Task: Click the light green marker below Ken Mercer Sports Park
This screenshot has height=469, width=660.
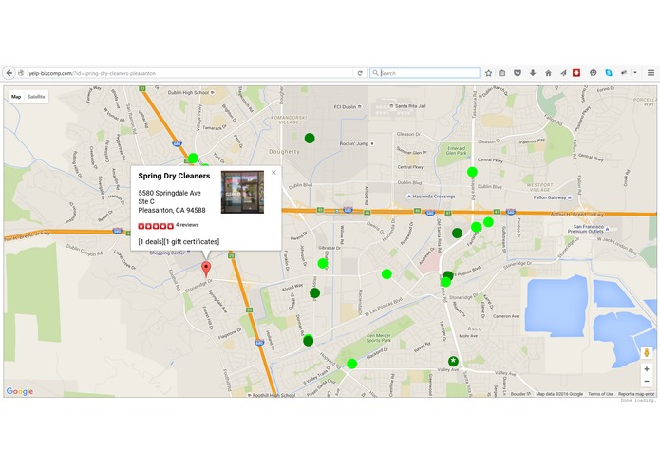Action: tap(352, 364)
